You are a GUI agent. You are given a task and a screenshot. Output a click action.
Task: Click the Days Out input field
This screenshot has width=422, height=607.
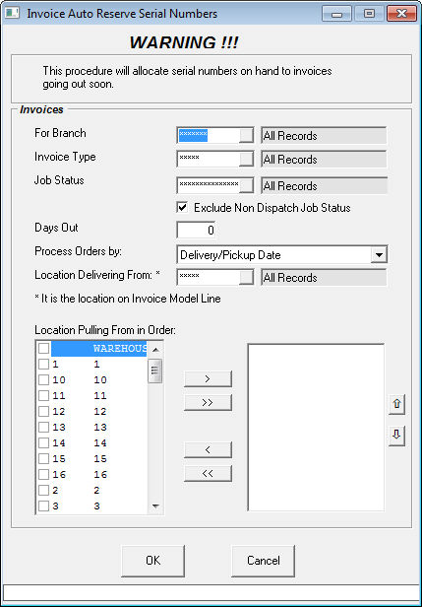(x=196, y=231)
